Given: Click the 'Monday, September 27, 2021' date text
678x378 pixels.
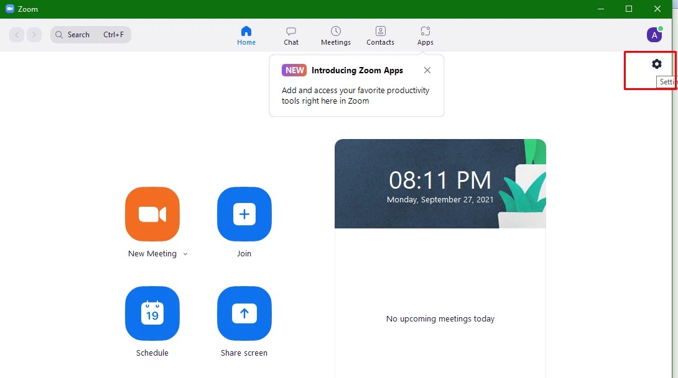Looking at the screenshot, I should point(440,200).
